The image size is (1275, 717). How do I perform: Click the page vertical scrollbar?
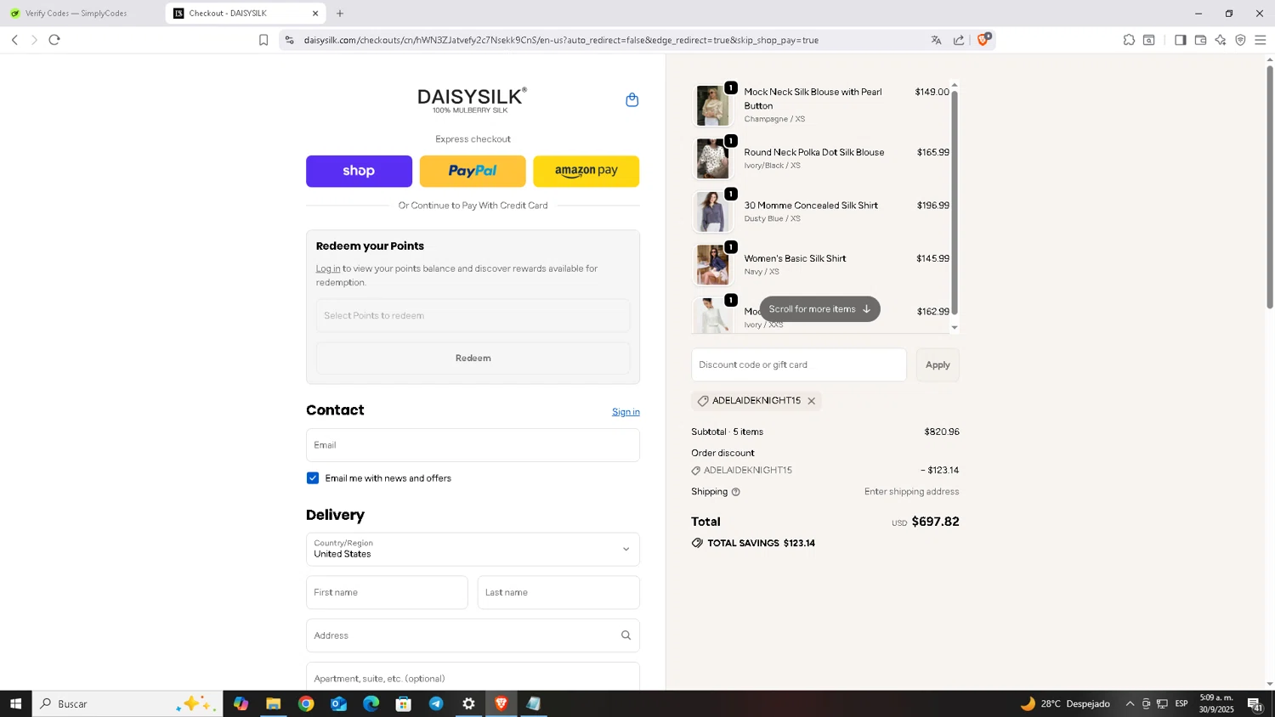tap(1270, 187)
